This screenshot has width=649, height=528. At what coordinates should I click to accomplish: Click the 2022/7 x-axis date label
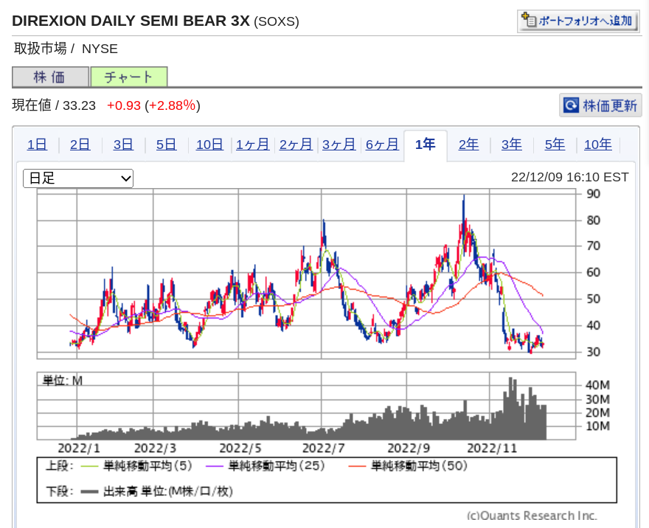click(323, 448)
